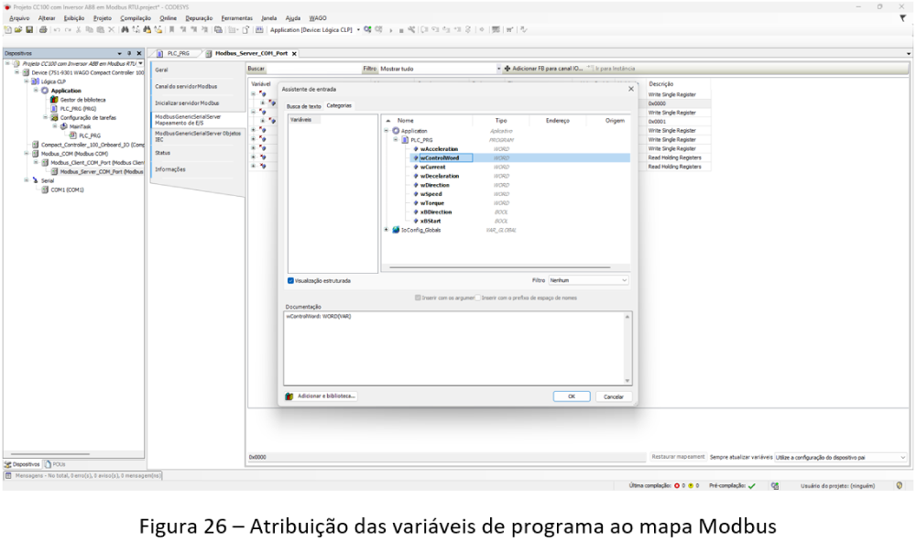
Task: Click the Application icon in the dialog tree
Action: tap(396, 131)
